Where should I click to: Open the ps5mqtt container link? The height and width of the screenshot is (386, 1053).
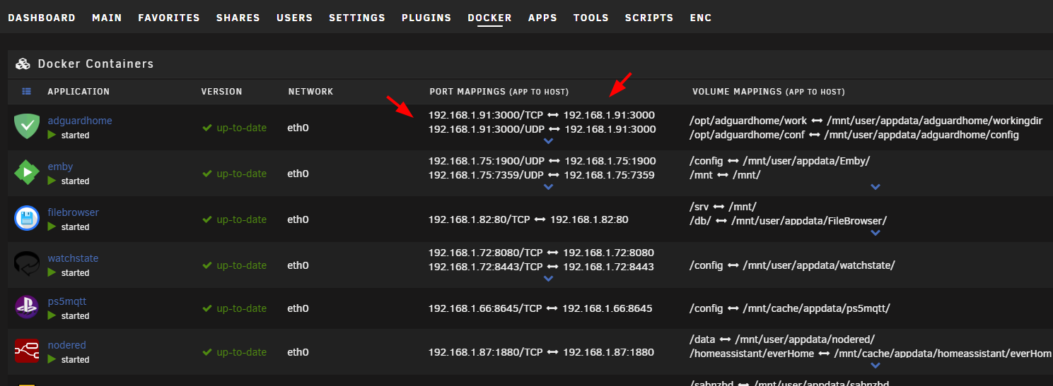[x=67, y=301]
